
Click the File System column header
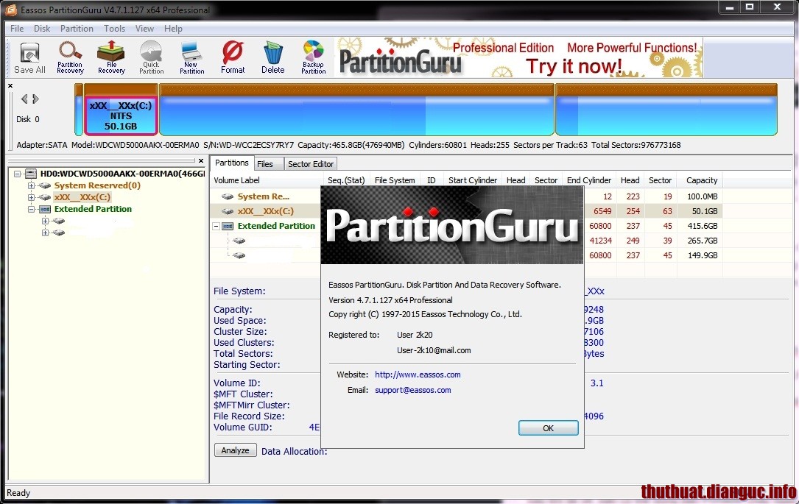point(395,180)
